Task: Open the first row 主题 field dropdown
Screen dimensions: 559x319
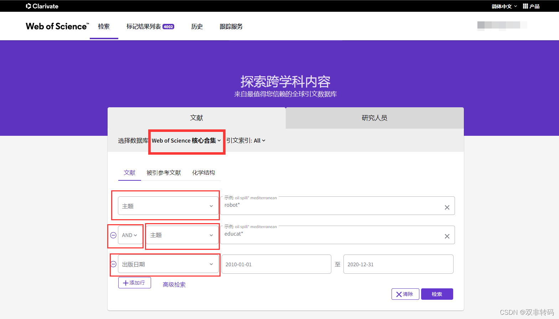Action: pos(168,206)
